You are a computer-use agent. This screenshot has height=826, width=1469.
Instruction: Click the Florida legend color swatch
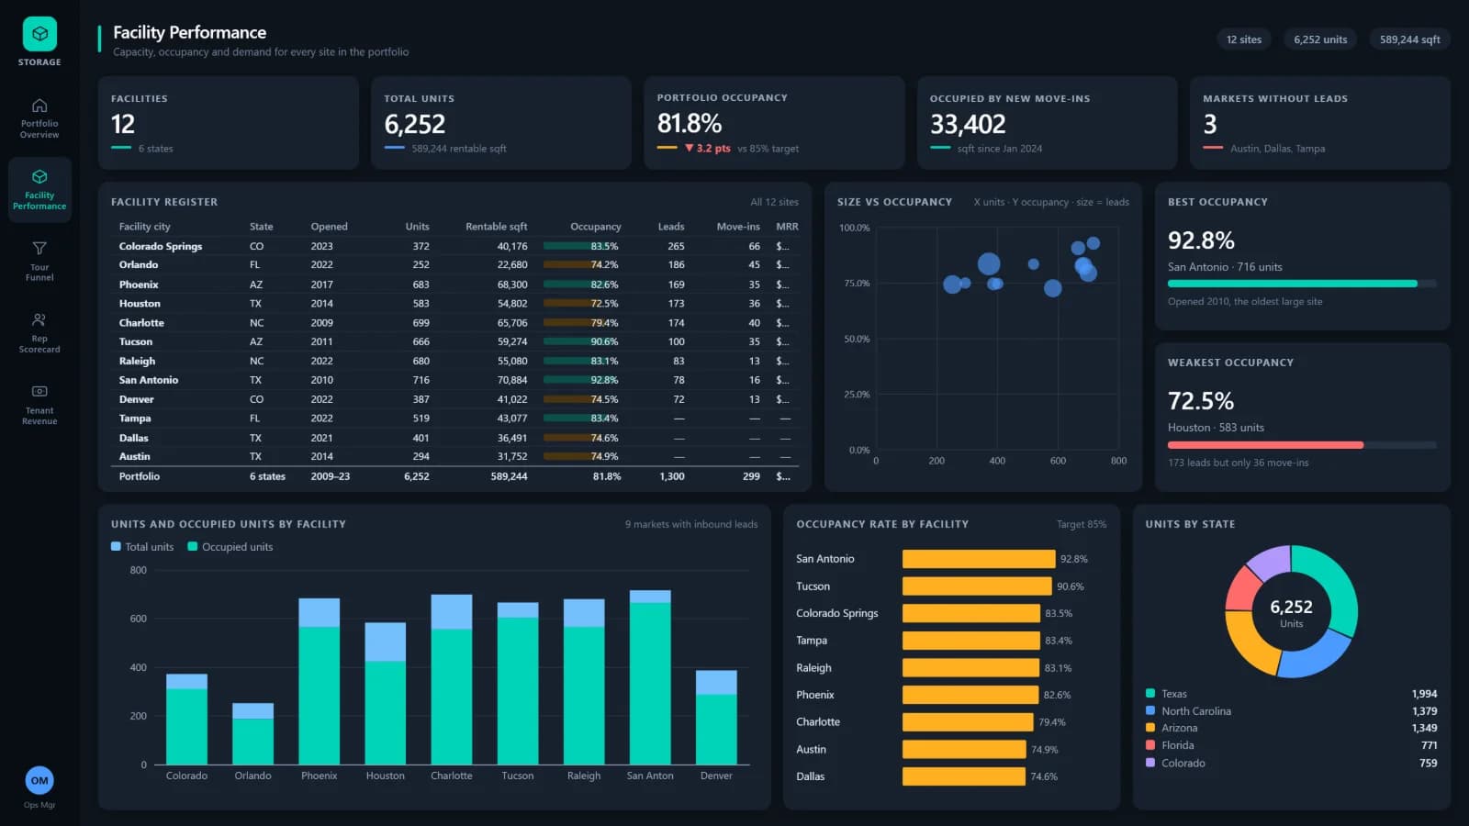[1150, 745]
